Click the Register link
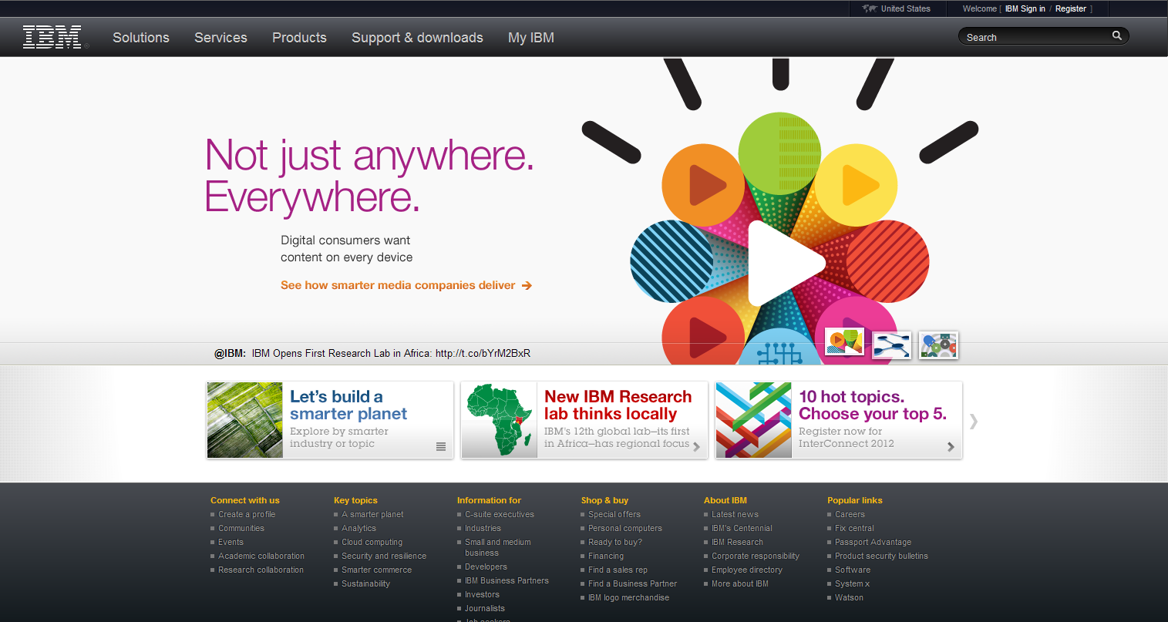The width and height of the screenshot is (1168, 622). (1071, 8)
